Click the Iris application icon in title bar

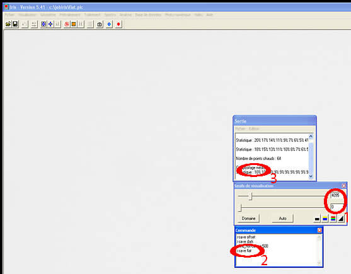tap(6, 7)
